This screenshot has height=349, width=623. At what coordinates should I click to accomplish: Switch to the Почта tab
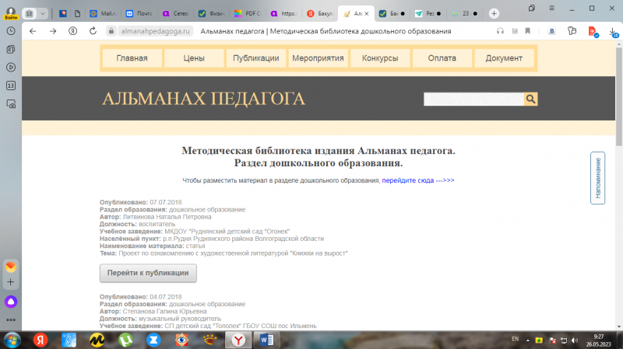point(139,13)
